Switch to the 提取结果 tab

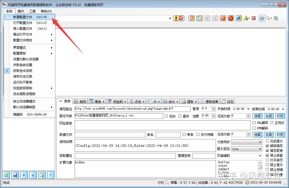[x=212, y=101]
